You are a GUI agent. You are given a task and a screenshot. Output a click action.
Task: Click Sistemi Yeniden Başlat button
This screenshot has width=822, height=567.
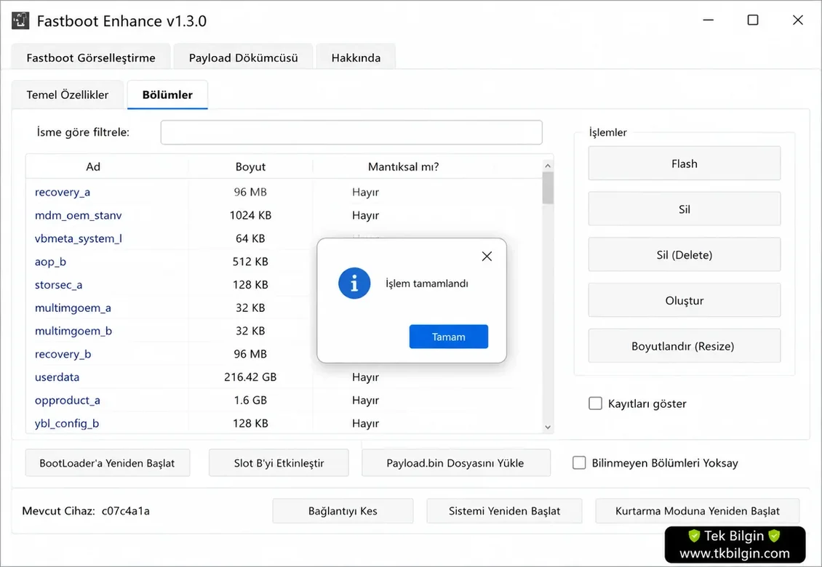pyautogui.click(x=504, y=511)
